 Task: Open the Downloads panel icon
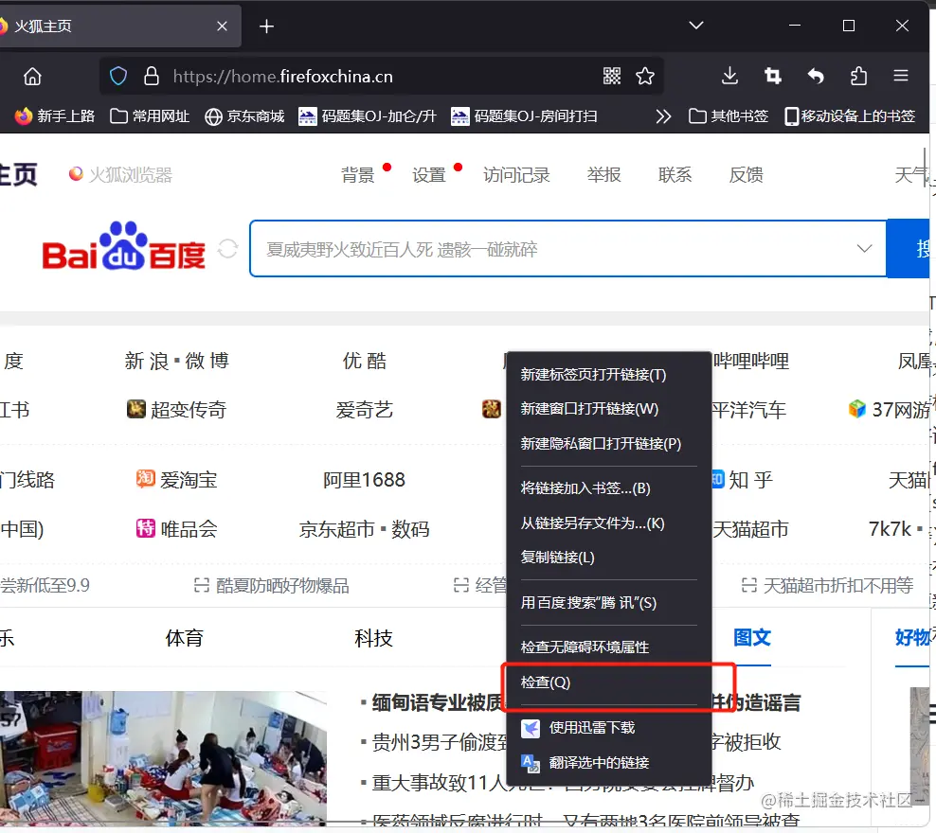729,77
